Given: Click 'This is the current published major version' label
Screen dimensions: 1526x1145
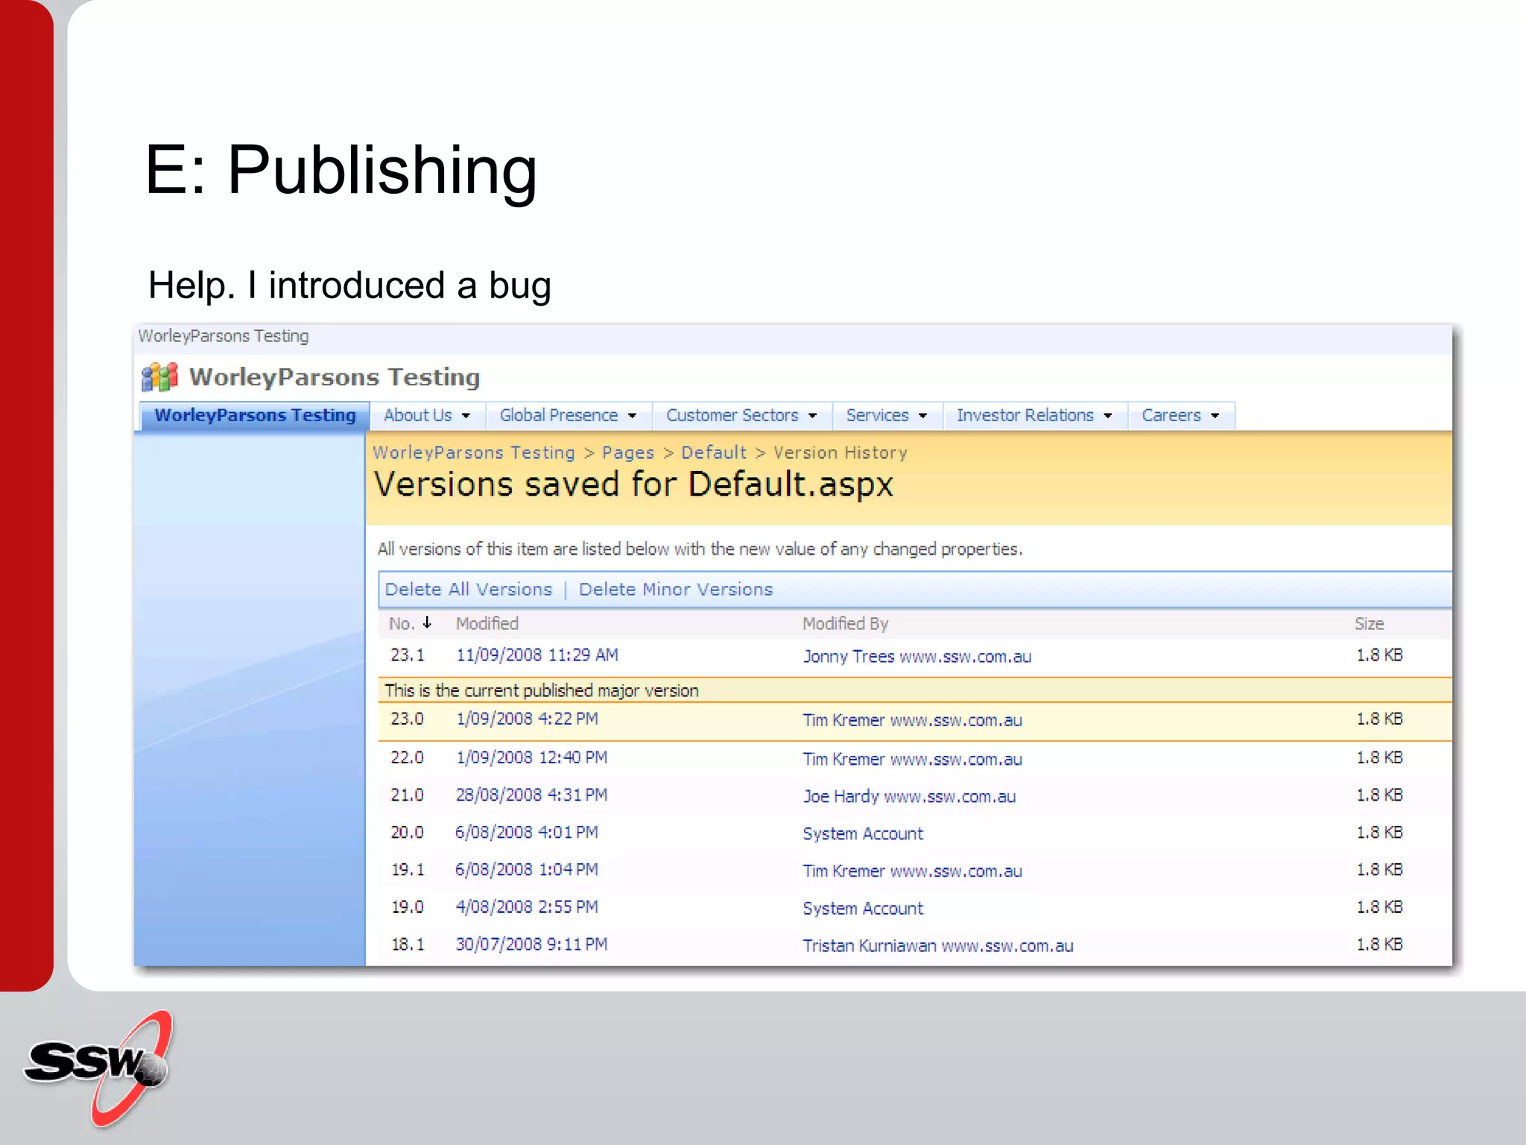Looking at the screenshot, I should [542, 690].
